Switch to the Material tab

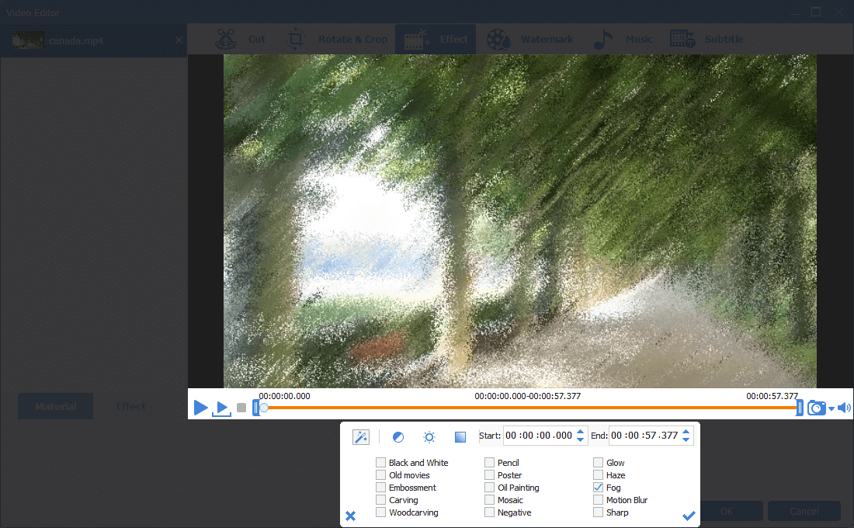tap(56, 407)
